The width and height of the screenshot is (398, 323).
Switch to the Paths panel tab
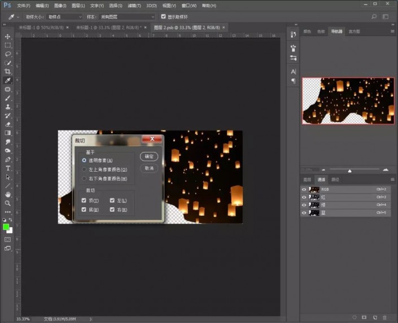pyautogui.click(x=335, y=180)
